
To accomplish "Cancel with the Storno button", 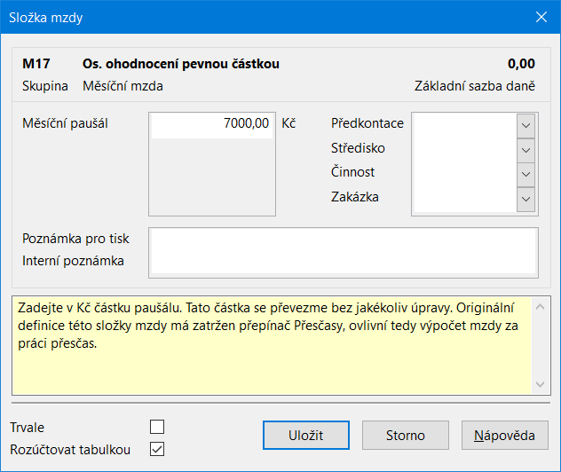I will point(406,435).
